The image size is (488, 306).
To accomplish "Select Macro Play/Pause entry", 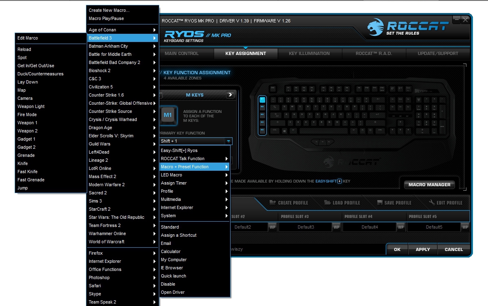I will pos(123,18).
